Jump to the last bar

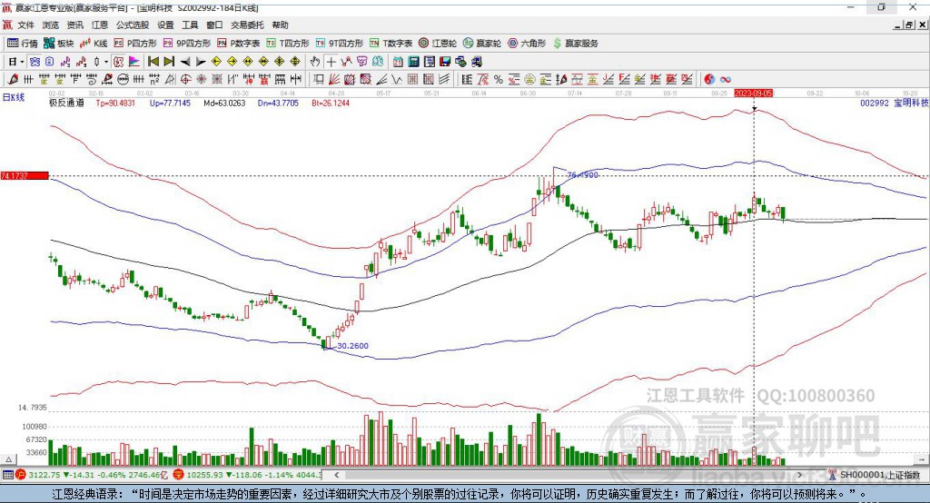click(169, 62)
